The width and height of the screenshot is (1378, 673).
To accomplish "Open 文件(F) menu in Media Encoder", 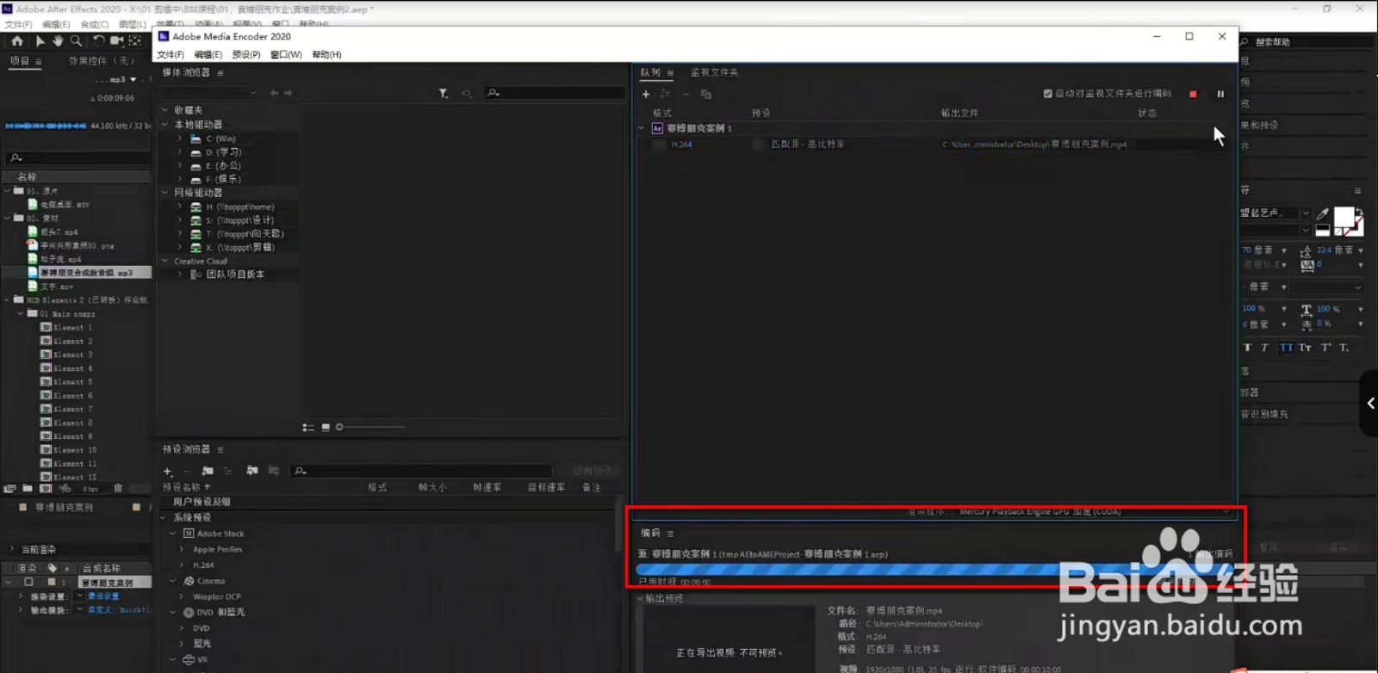I will point(171,55).
